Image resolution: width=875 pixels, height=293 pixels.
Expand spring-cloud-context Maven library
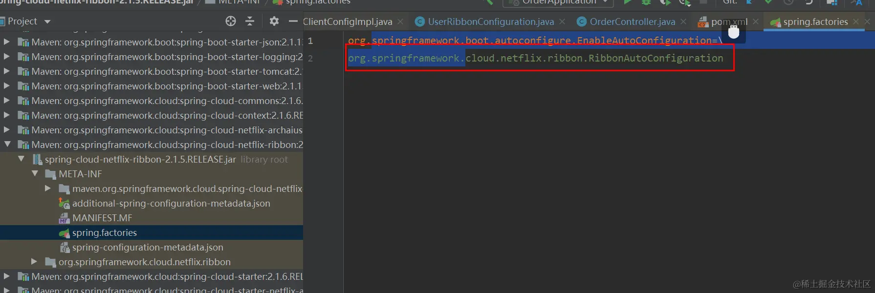[x=7, y=115]
